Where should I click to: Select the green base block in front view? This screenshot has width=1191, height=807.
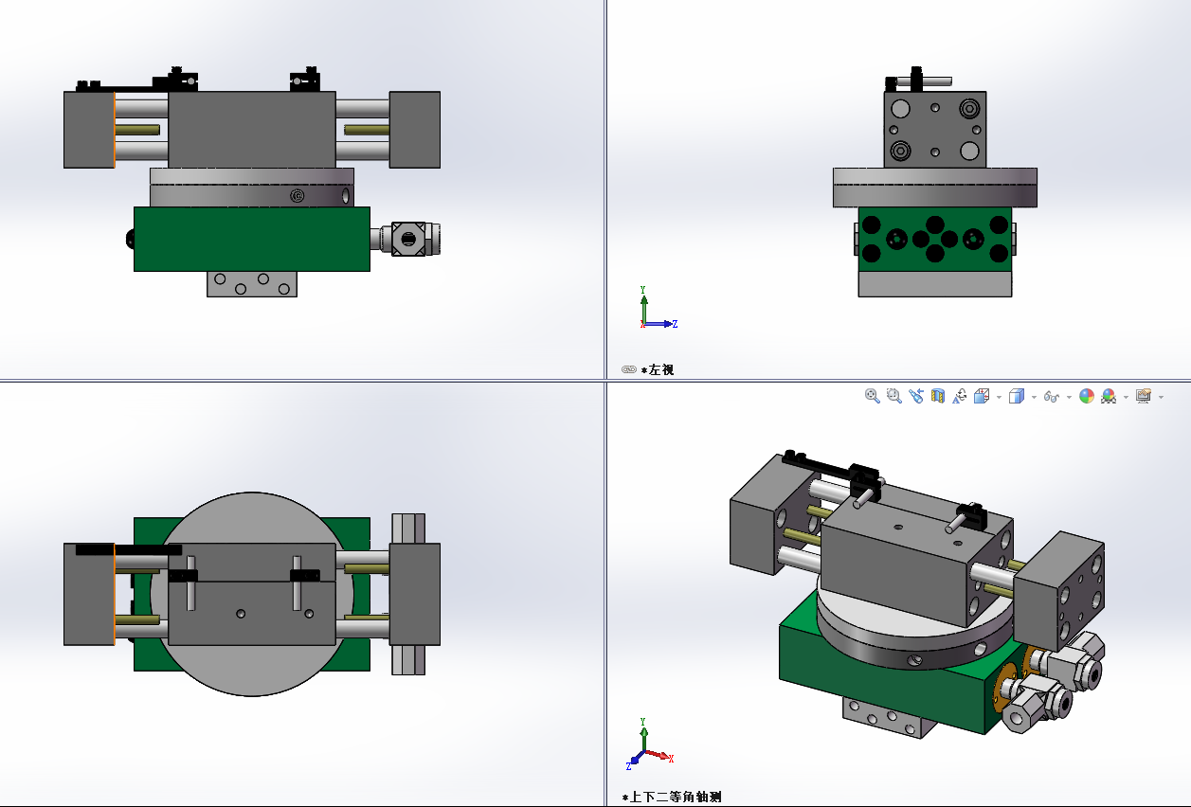[251, 239]
